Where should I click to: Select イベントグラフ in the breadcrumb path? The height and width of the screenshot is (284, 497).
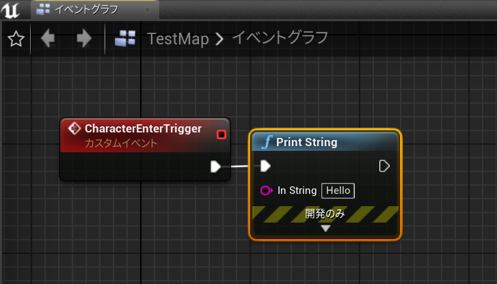tap(280, 38)
